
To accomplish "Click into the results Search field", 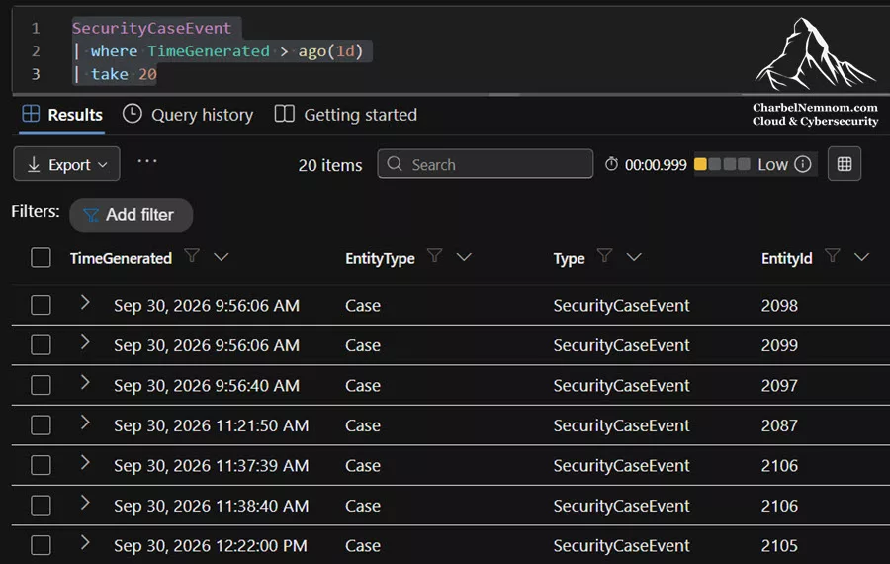I will 486,164.
